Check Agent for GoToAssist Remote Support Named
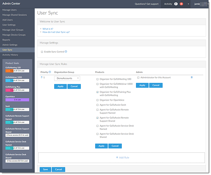 97,110
